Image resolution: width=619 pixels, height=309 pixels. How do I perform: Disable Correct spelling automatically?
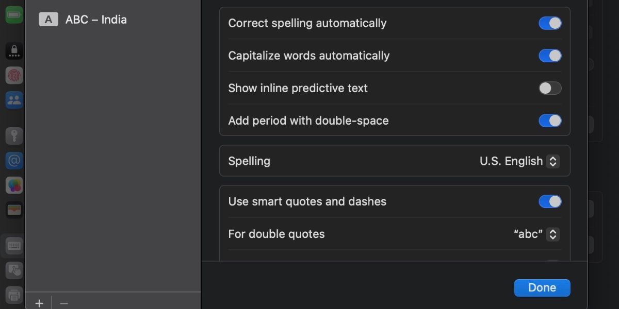550,23
